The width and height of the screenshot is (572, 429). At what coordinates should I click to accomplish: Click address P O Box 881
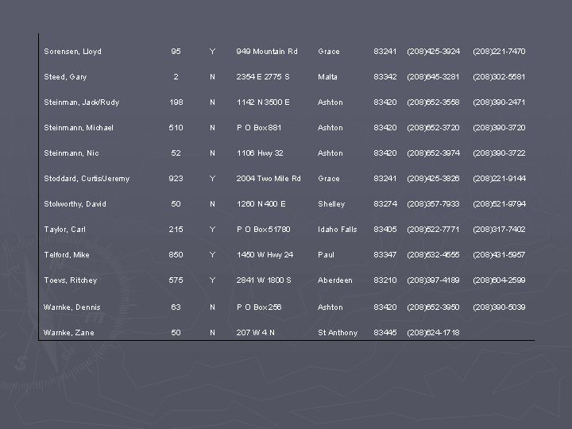pyautogui.click(x=259, y=128)
